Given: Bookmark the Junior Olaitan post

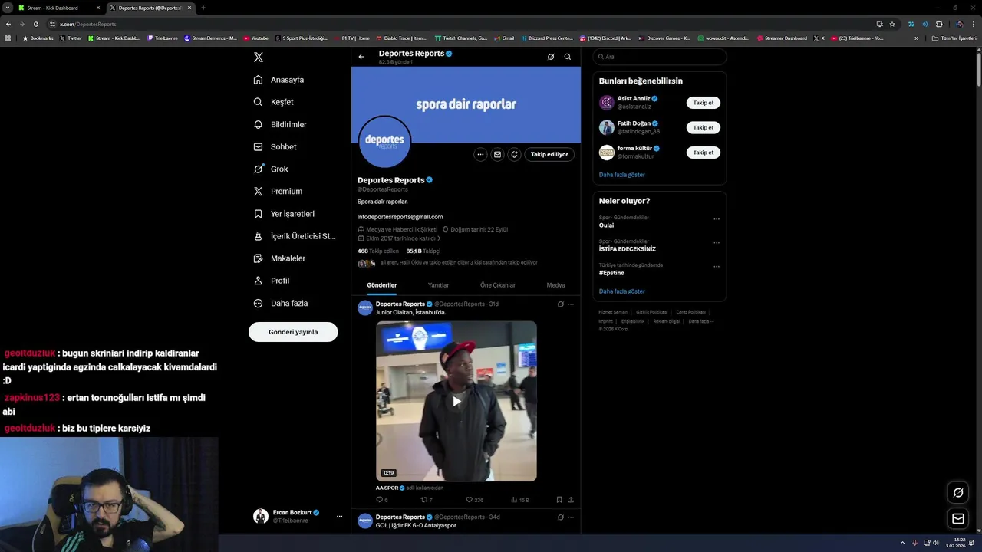Looking at the screenshot, I should tap(559, 500).
